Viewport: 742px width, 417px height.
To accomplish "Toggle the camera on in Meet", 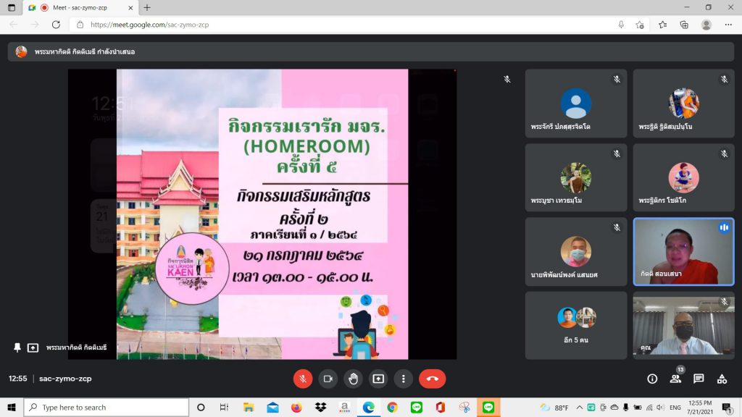I will 328,379.
